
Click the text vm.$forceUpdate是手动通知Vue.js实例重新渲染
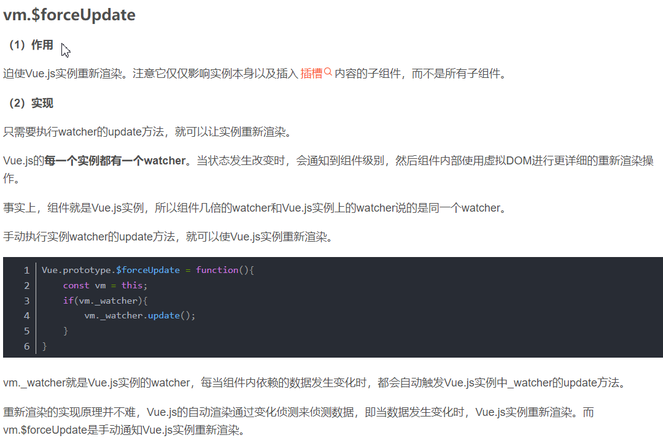pyautogui.click(x=123, y=430)
